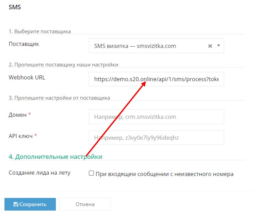
Task: Enable lead creation for unknown-number messages
Action: pyautogui.click(x=91, y=173)
